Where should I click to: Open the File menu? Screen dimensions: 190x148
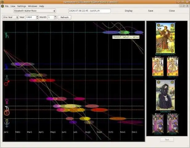click(x=6, y=6)
